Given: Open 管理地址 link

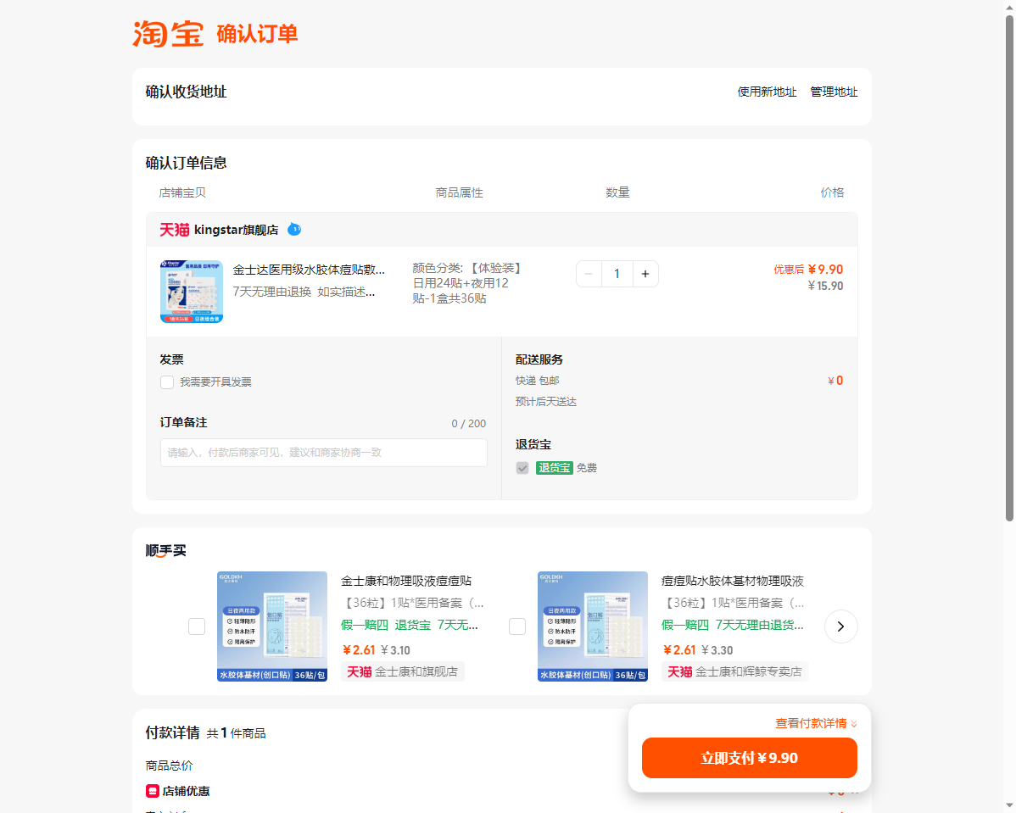Looking at the screenshot, I should click(x=834, y=92).
